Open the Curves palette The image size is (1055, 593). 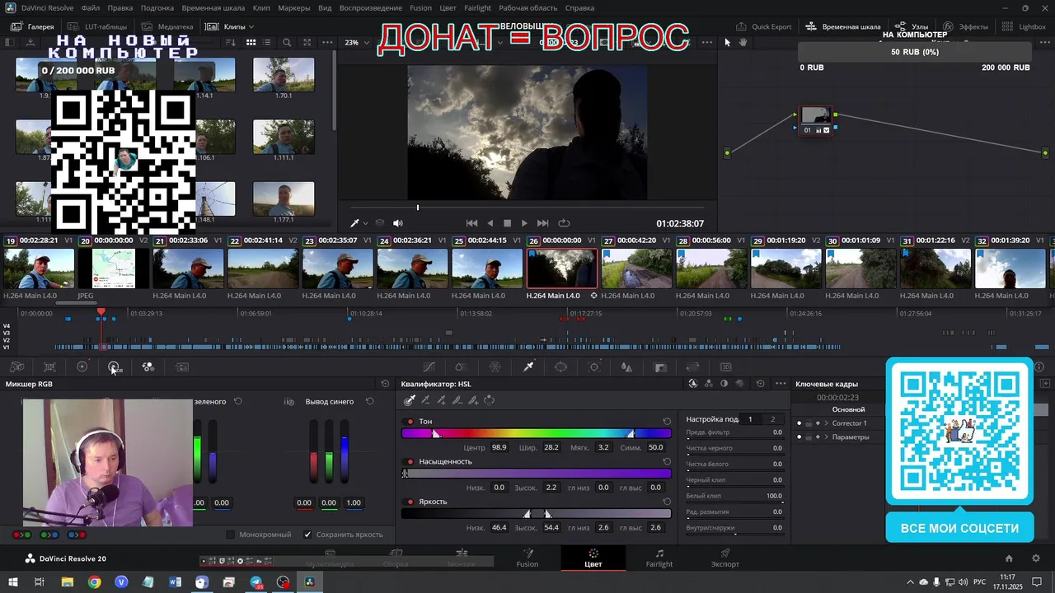click(429, 367)
